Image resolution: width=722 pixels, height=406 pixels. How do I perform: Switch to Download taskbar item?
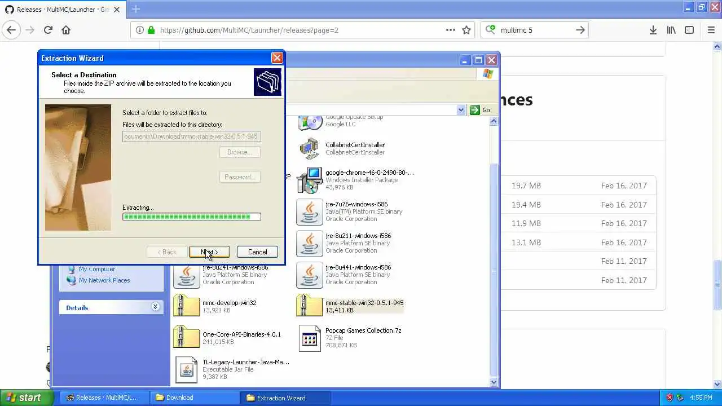195,398
